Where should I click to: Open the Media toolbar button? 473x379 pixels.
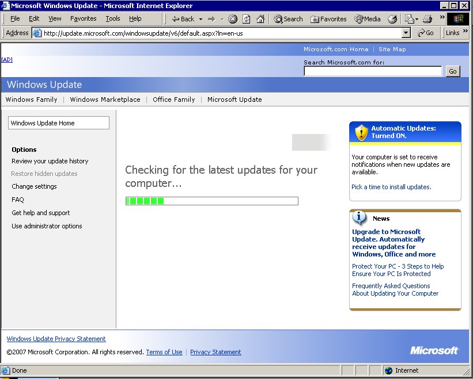[x=368, y=19]
